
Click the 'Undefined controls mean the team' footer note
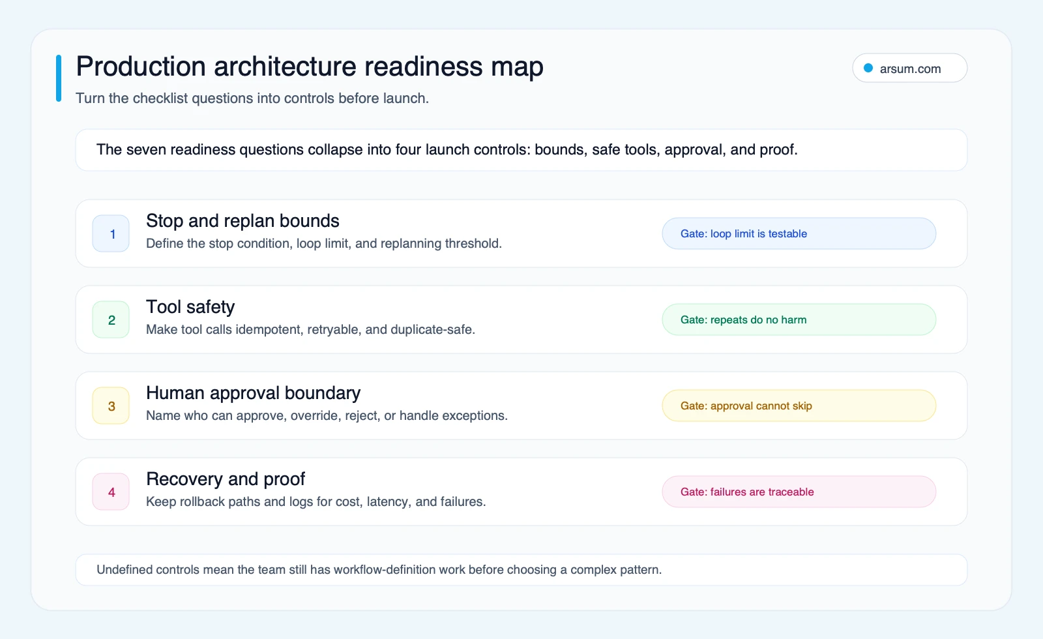pos(521,570)
